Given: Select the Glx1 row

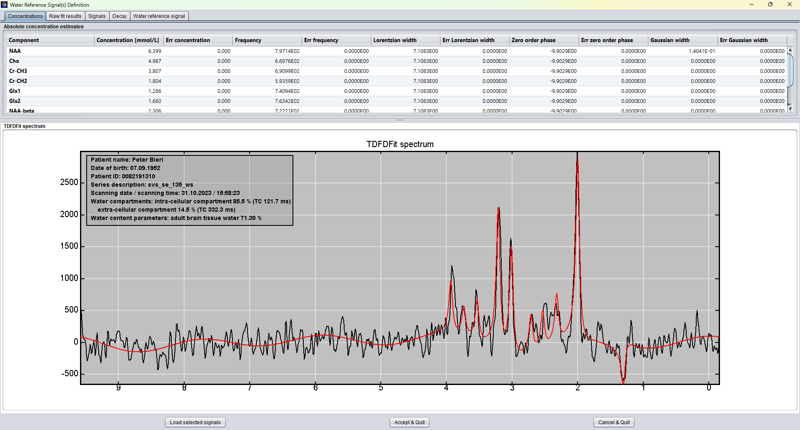Looking at the screenshot, I should coord(397,91).
